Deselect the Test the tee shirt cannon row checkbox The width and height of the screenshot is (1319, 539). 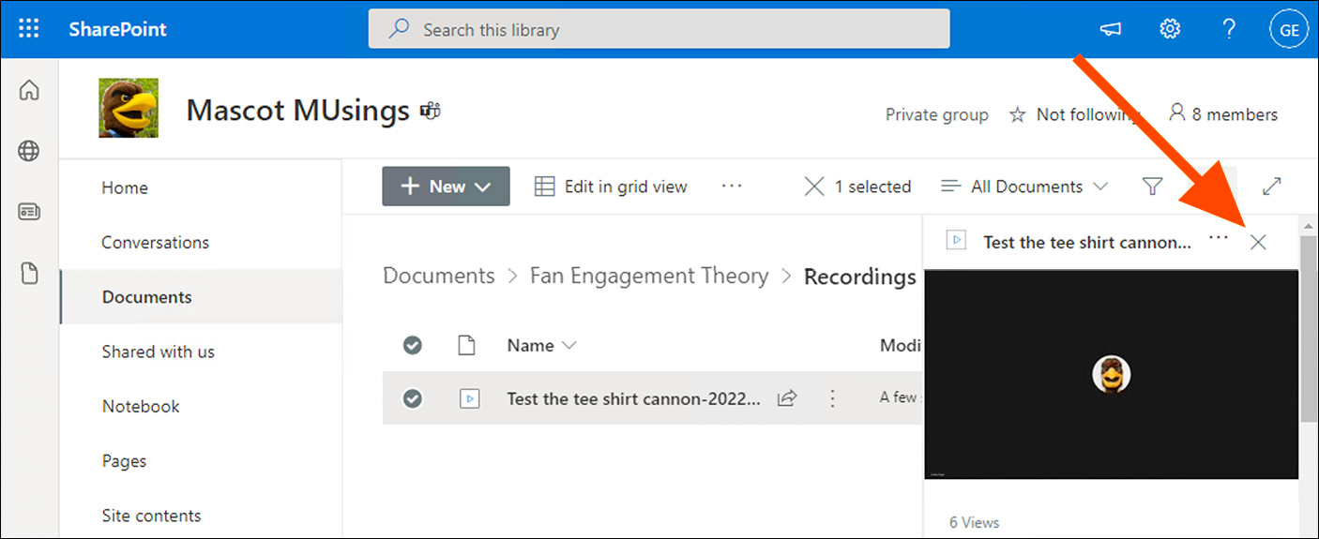412,398
